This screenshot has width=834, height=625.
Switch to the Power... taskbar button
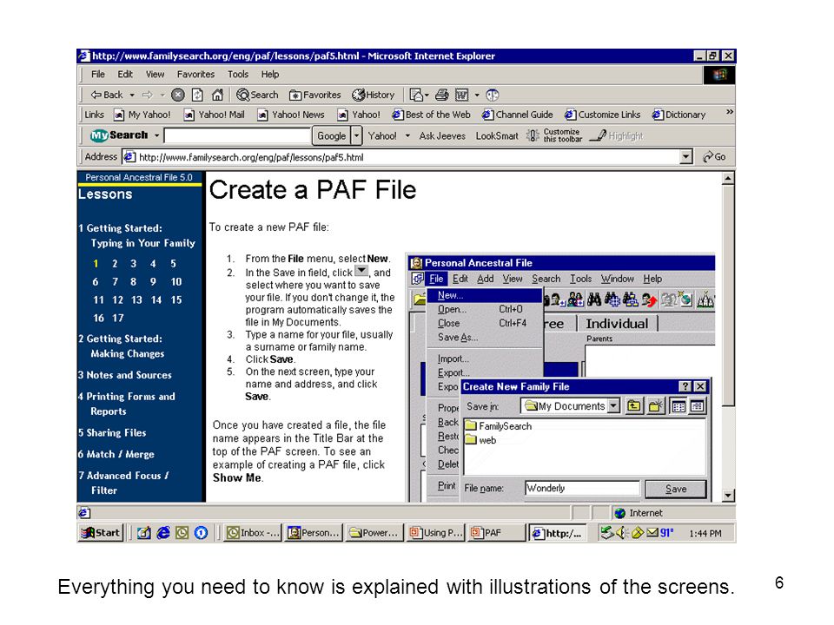pyautogui.click(x=374, y=532)
